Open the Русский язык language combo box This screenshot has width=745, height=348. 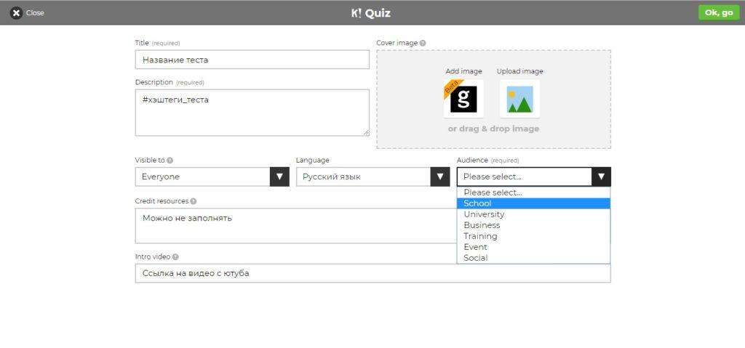[x=373, y=177]
